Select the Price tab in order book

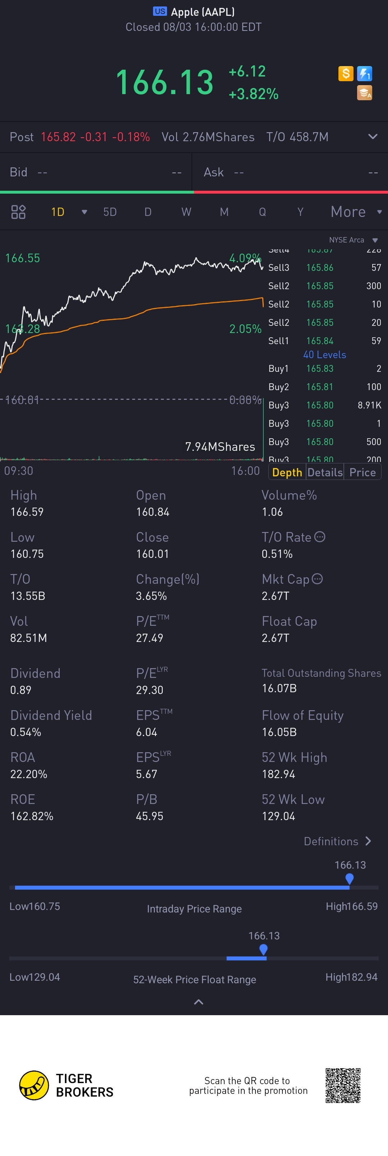362,472
